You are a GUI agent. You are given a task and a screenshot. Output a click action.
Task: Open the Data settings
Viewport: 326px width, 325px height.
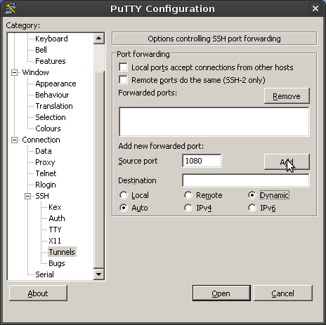coord(44,151)
